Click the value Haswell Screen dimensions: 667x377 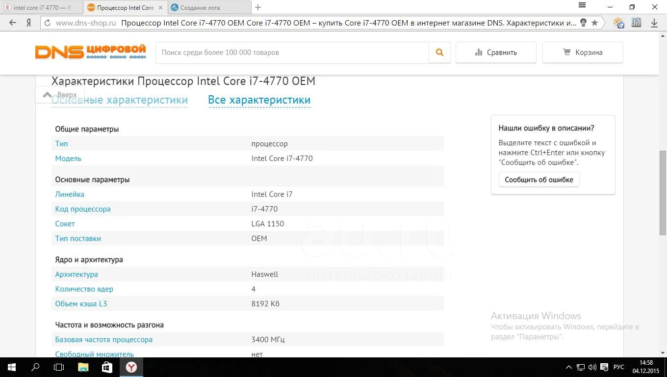pyautogui.click(x=265, y=274)
